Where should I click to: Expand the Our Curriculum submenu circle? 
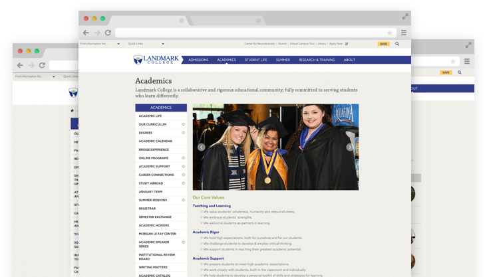pyautogui.click(x=183, y=124)
